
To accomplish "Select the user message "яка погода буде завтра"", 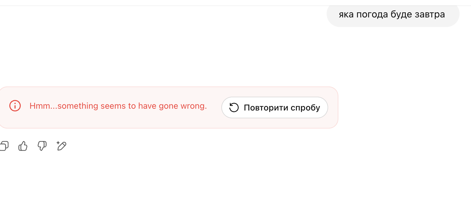I will (392, 14).
